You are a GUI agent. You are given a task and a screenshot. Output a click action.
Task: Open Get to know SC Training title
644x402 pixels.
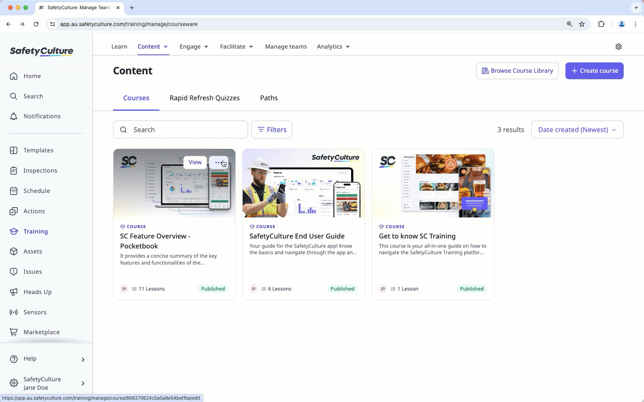tap(417, 236)
